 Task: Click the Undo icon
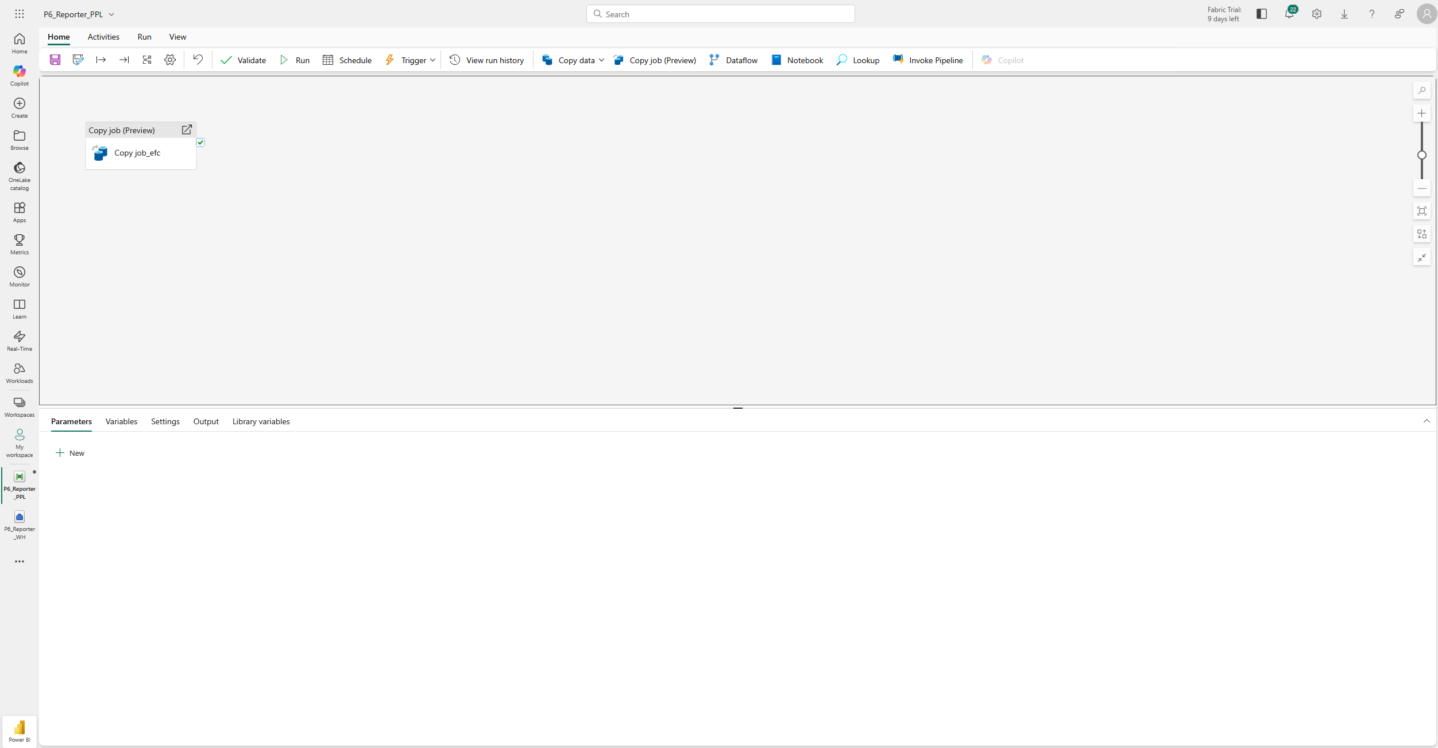197,60
